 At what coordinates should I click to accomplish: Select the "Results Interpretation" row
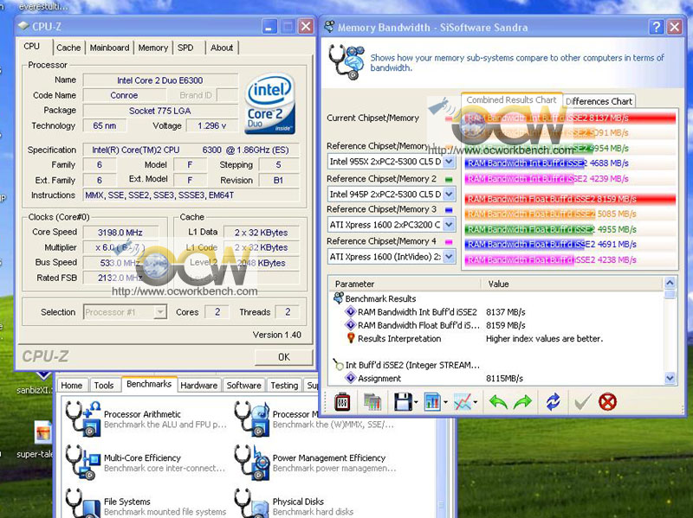click(497, 338)
